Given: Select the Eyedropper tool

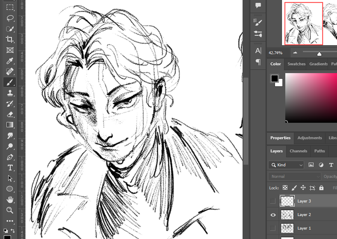Looking at the screenshot, I should [x=10, y=61].
